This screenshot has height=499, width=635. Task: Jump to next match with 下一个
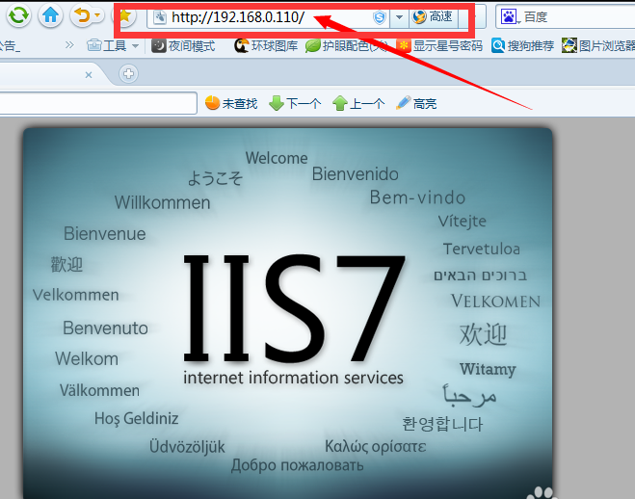(295, 104)
